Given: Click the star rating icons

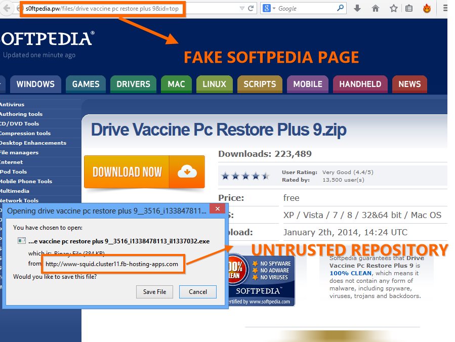Looking at the screenshot, I should point(245,176).
